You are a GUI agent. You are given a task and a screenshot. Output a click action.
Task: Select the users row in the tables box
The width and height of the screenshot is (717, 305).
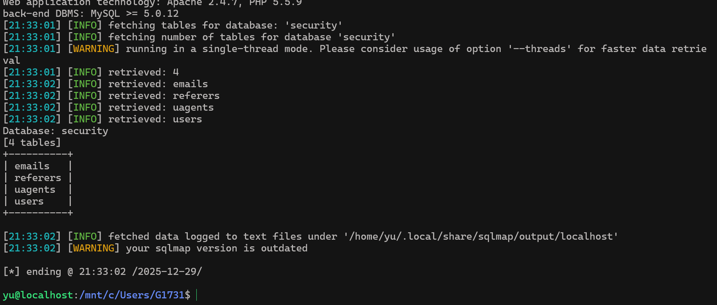[x=29, y=201]
